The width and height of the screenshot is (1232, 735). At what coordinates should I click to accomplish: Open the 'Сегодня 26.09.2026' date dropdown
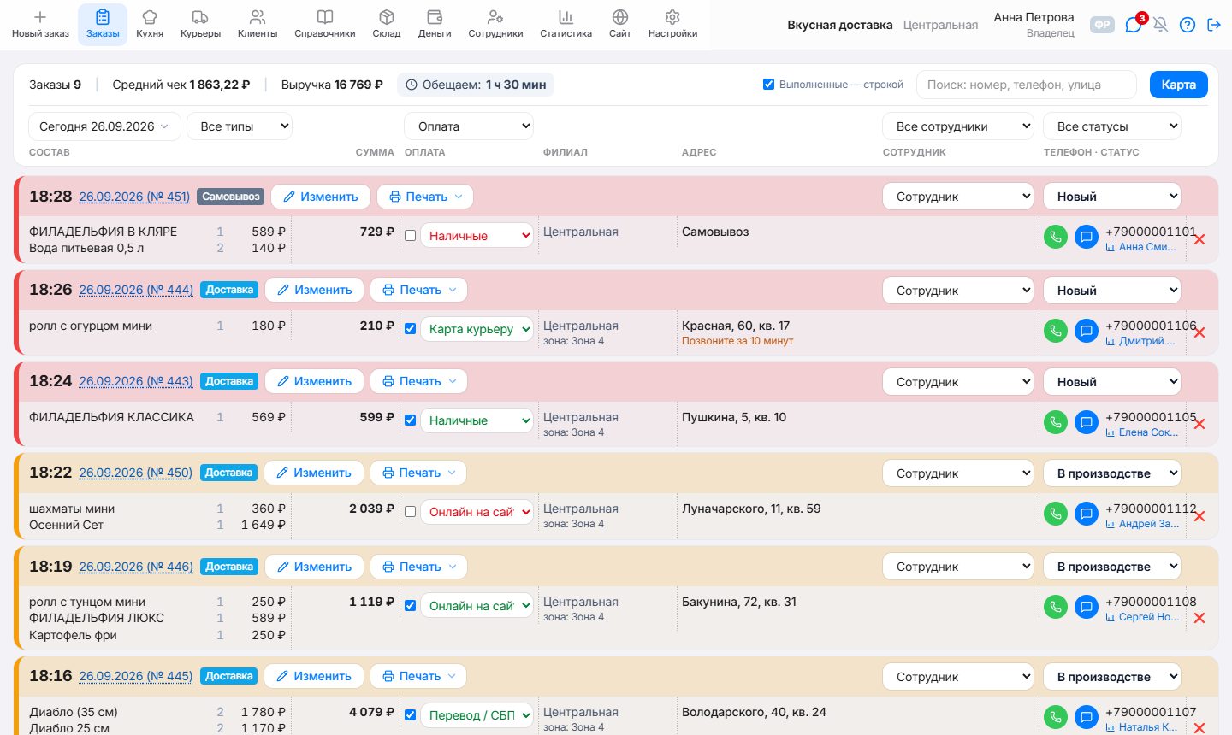coord(104,126)
